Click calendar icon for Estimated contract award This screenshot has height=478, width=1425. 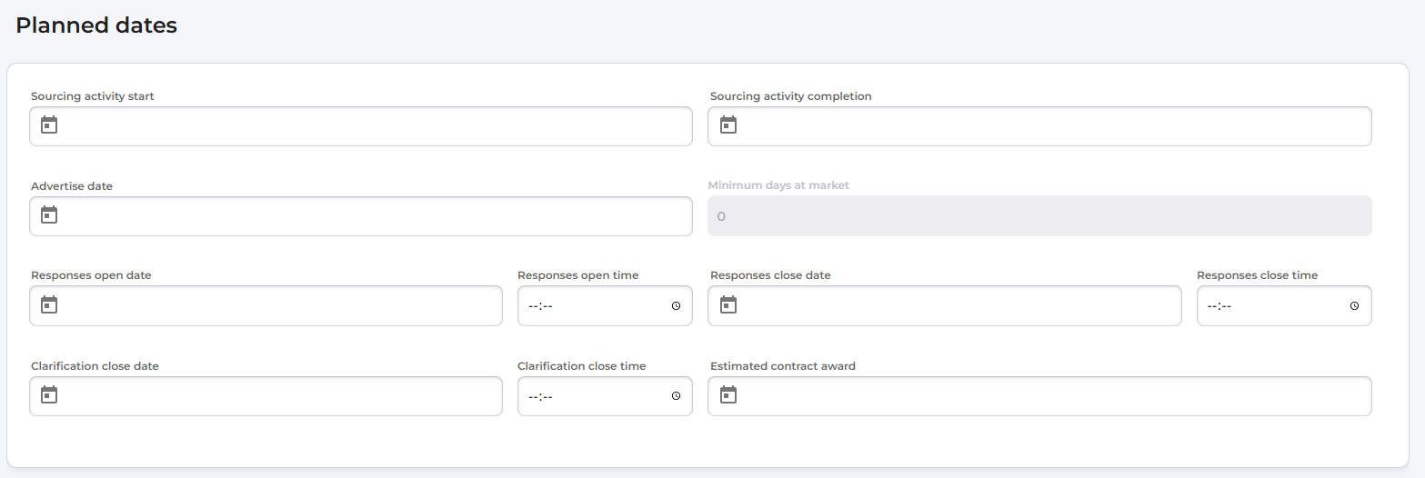click(728, 395)
